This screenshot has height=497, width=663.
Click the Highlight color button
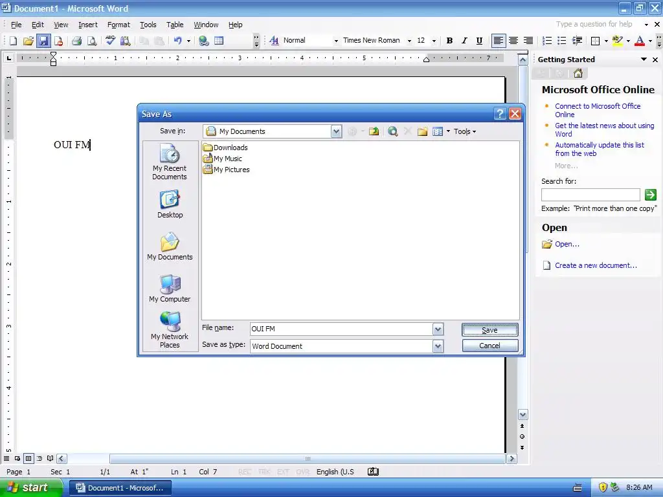click(x=617, y=41)
